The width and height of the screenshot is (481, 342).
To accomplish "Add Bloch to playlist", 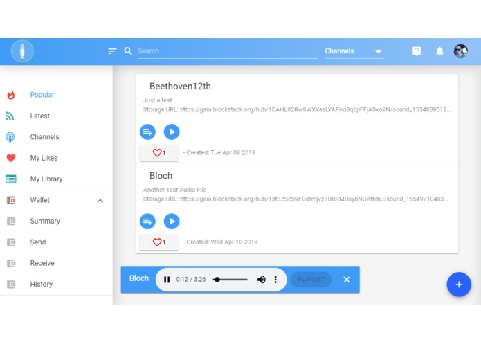I will coord(147,221).
